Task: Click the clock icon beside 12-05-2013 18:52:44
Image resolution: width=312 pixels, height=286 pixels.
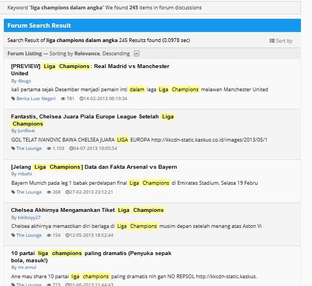Action: [x=67, y=235]
